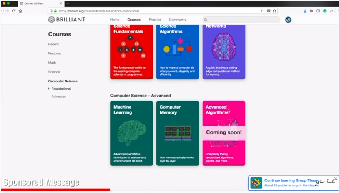Viewport: 339px width, 193px height.
Task: Switch to the Practice tab
Action: [155, 20]
